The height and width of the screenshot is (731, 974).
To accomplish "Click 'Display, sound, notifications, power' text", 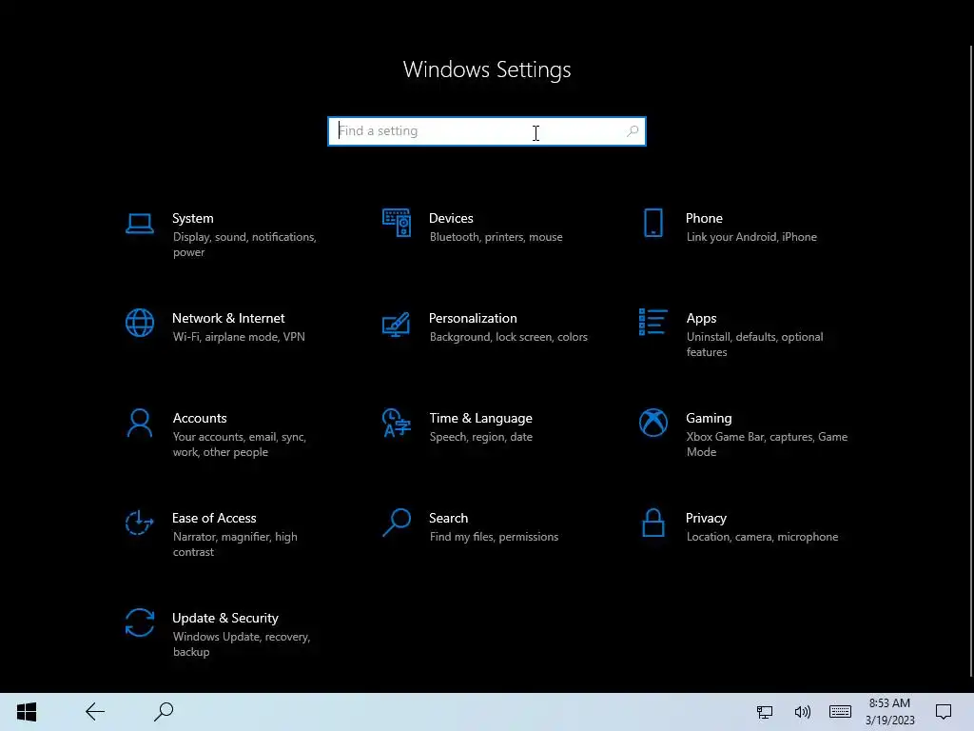I will coord(244,245).
